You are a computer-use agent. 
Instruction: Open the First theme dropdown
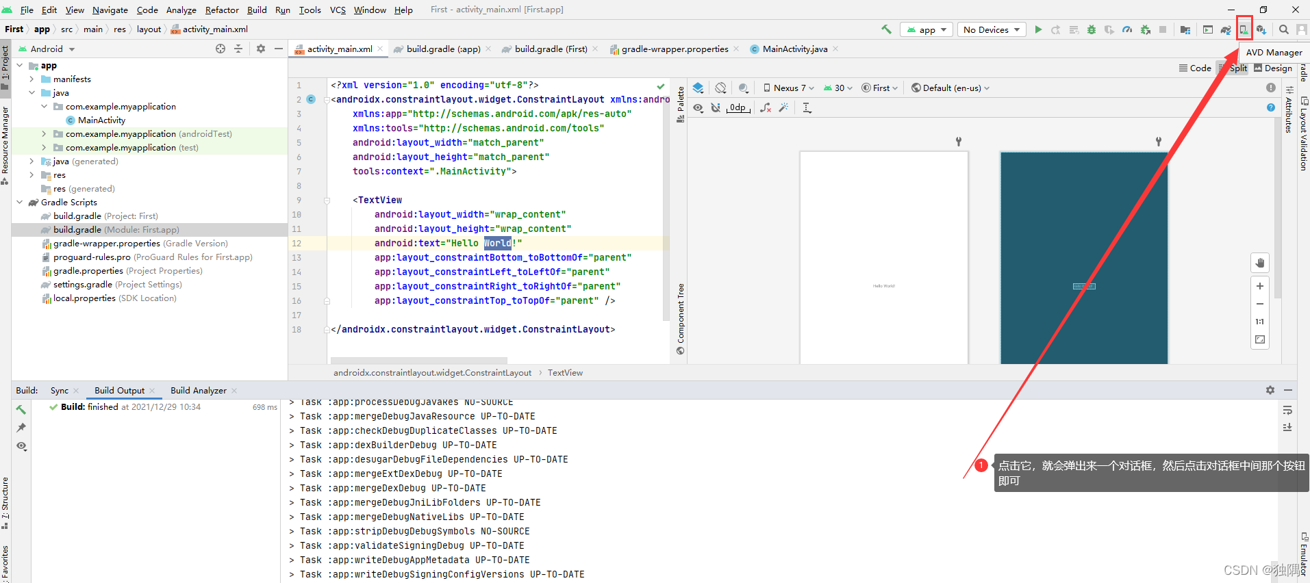click(x=880, y=88)
